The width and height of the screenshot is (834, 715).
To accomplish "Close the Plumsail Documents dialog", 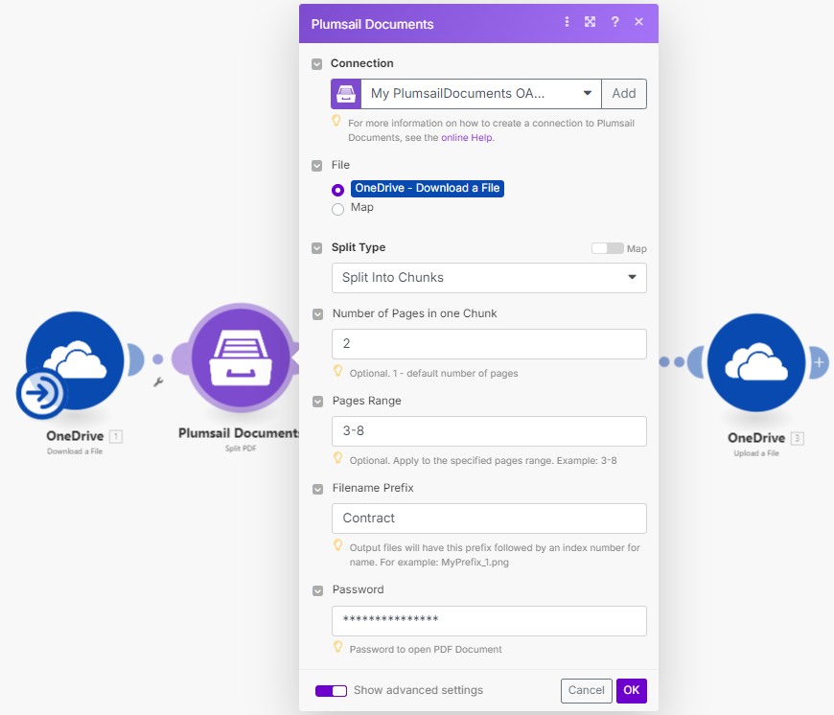I will 638,22.
